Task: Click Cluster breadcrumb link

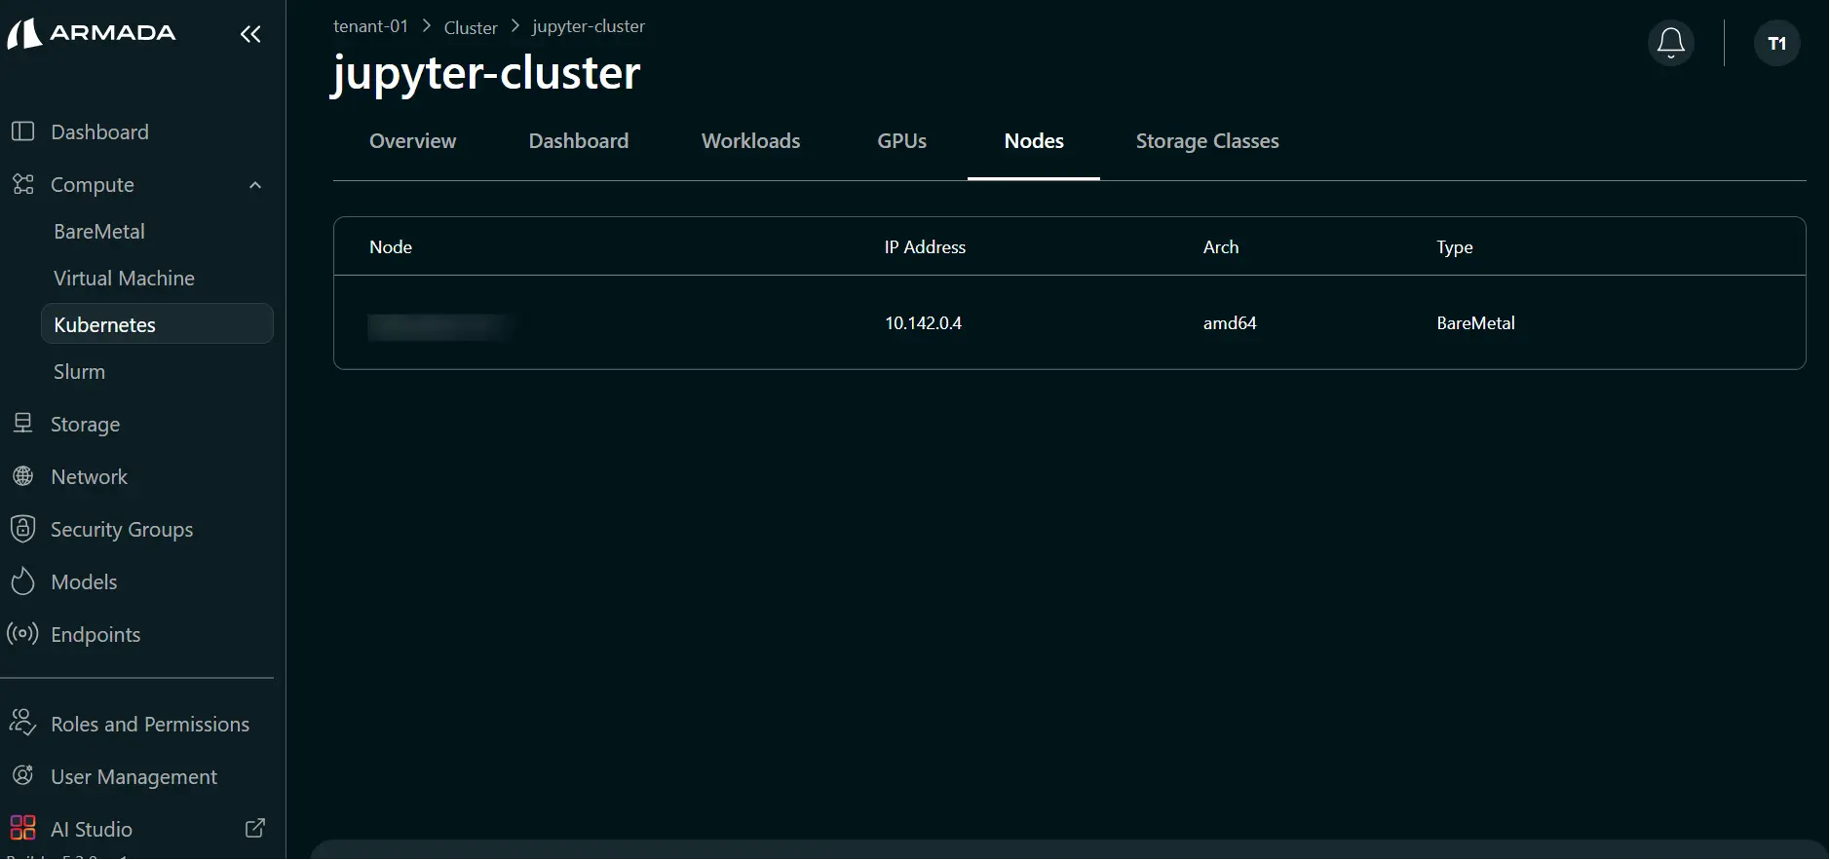Action: pos(471,28)
